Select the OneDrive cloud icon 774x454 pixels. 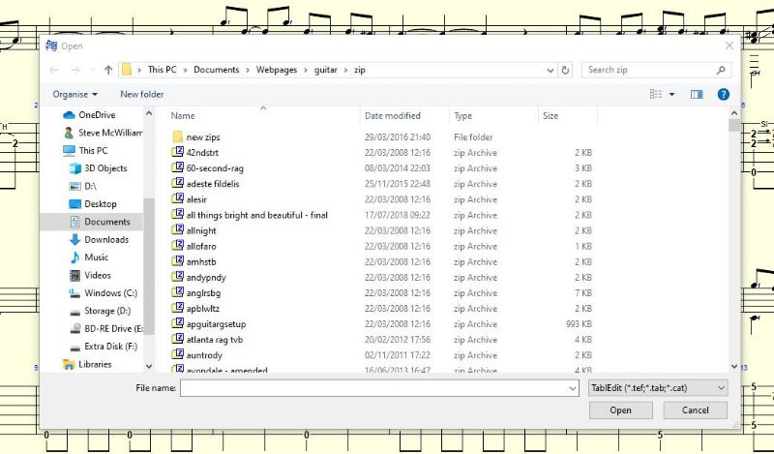(69, 115)
